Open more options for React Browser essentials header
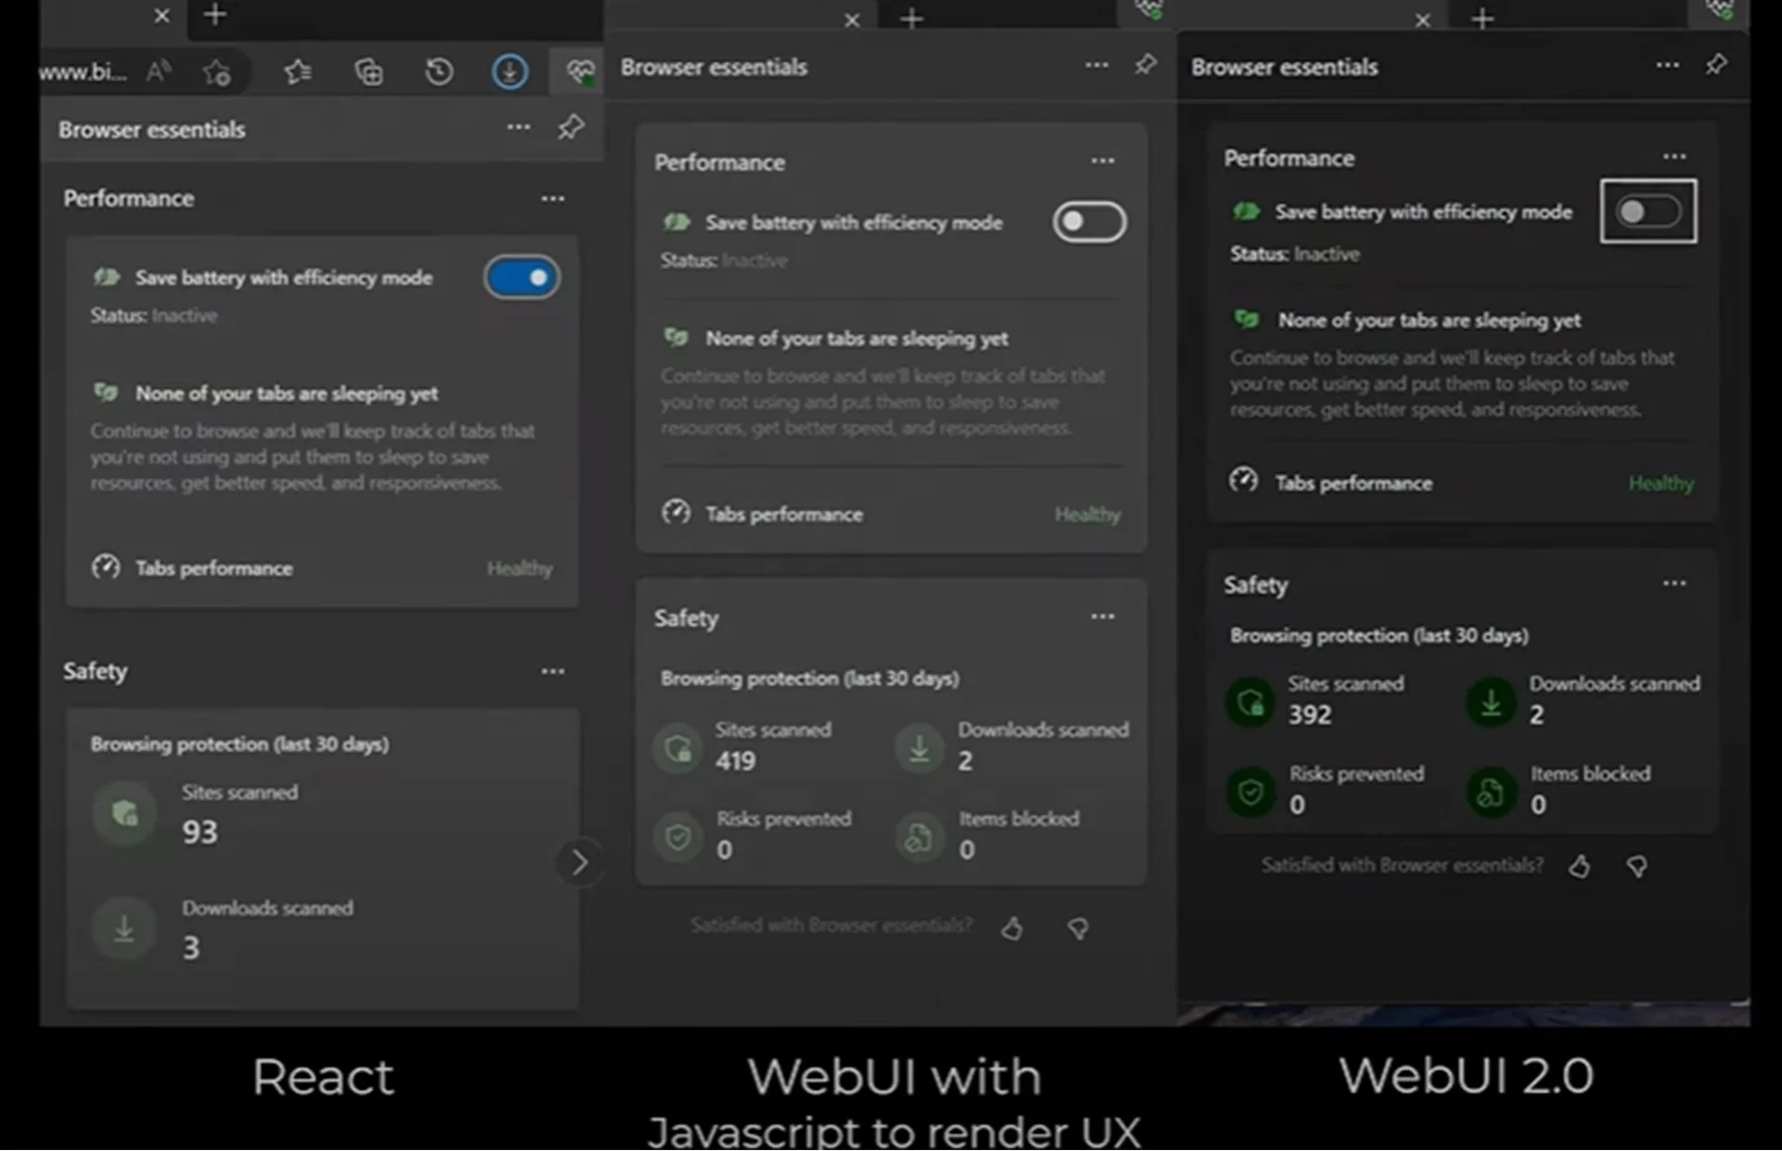The image size is (1782, 1151). (519, 126)
